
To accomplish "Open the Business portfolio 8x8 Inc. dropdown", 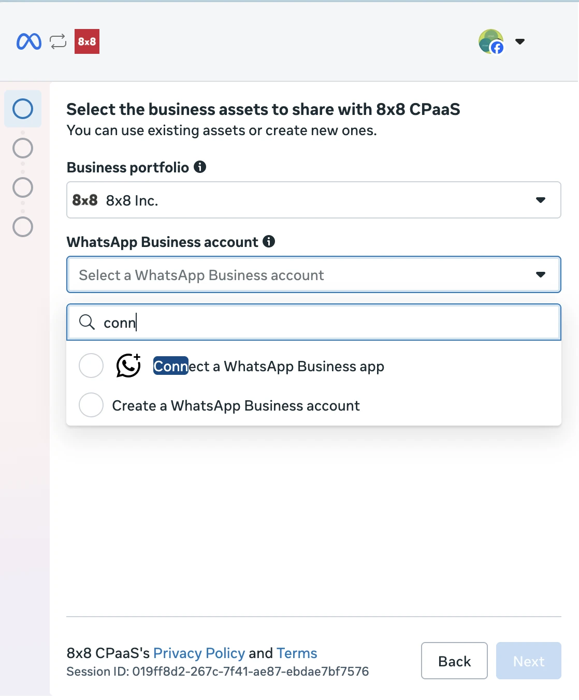I will 314,200.
